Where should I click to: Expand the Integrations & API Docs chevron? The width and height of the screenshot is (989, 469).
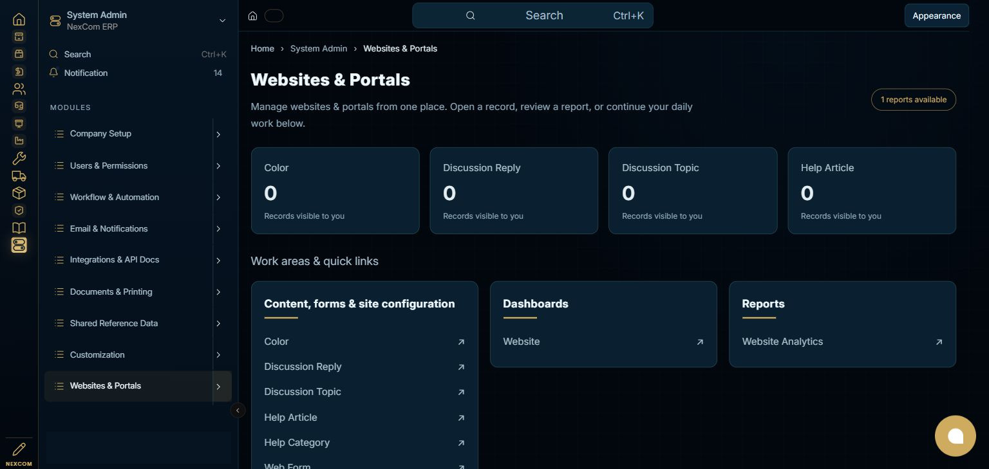point(218,261)
